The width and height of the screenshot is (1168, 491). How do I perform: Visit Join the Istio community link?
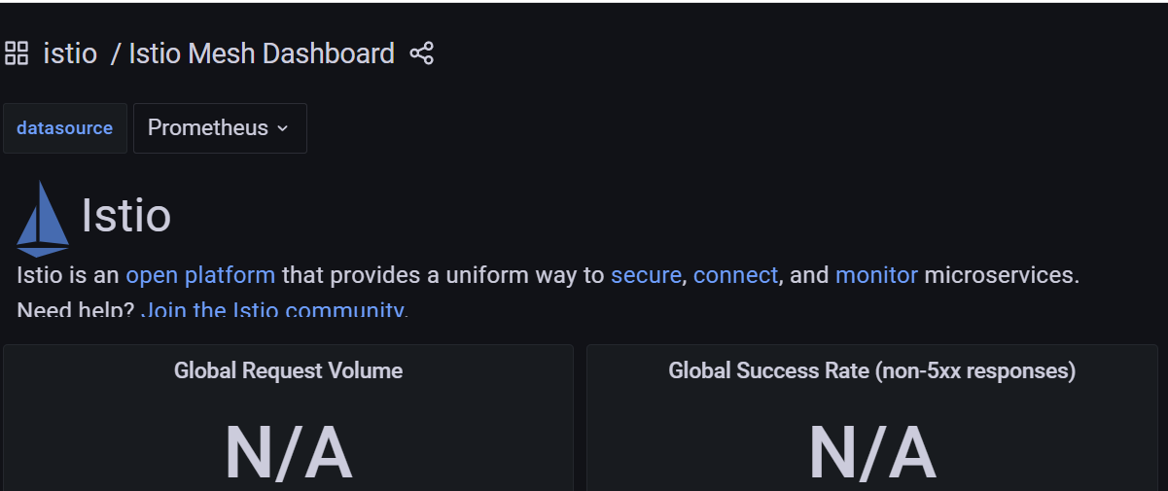point(274,310)
